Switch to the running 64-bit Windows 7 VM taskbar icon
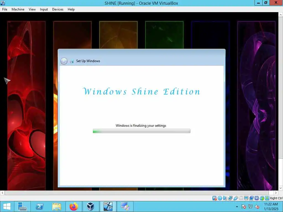The width and height of the screenshot is (283, 212). tap(108, 206)
